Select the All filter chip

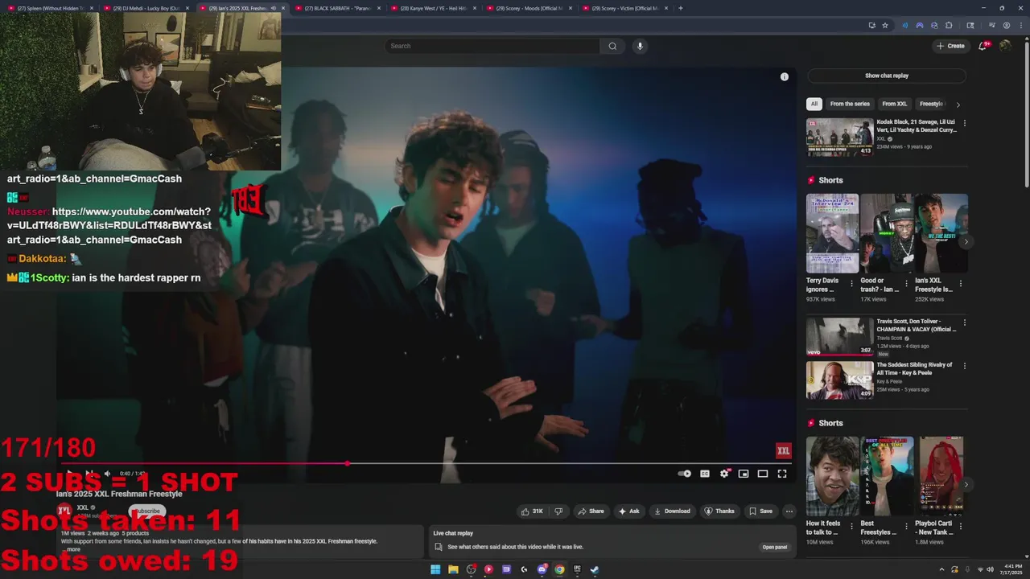coord(814,104)
